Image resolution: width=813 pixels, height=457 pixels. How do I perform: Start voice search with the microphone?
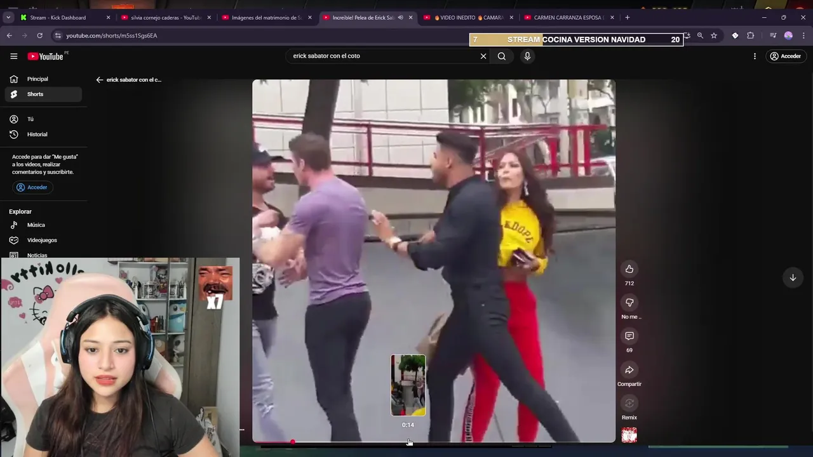click(x=527, y=56)
